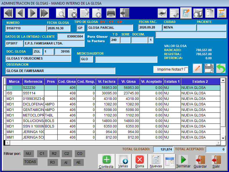Click the Varias button
Image resolution: width=229 pixels, height=172 pixels.
click(x=123, y=162)
